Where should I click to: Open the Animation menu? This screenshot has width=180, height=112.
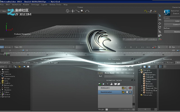tap(17, 4)
